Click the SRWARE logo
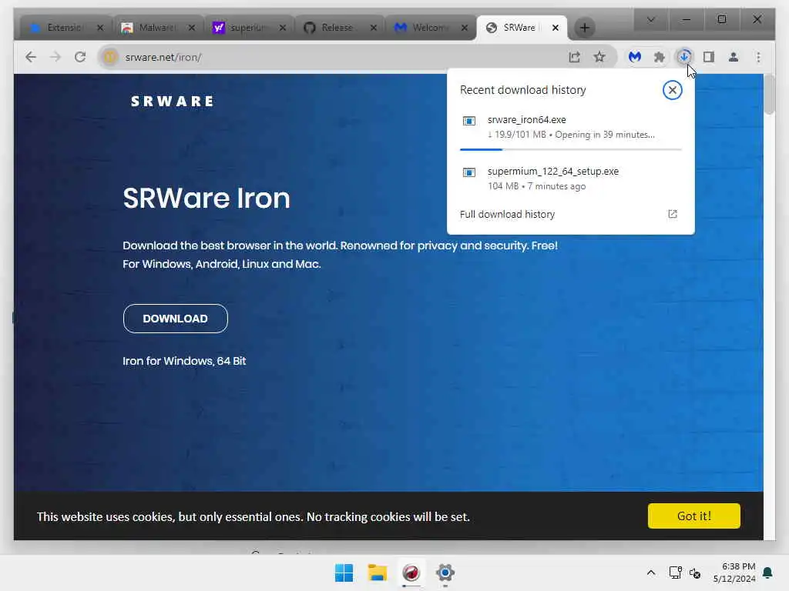 pyautogui.click(x=172, y=102)
